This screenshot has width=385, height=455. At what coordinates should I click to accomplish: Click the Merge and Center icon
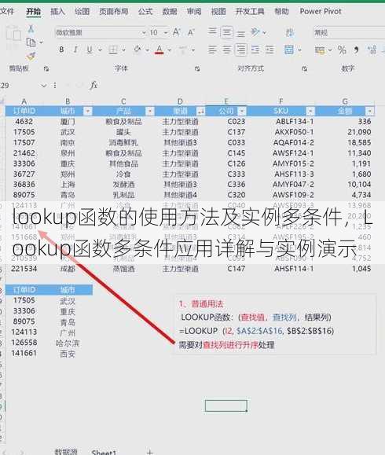pos(289,50)
